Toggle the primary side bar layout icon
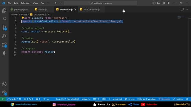Image resolution: width=191 pixels, height=107 pixels. (x=154, y=3)
